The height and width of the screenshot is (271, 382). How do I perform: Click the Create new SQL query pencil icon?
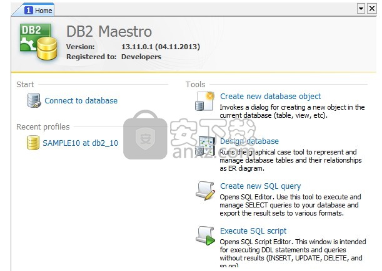pos(205,191)
